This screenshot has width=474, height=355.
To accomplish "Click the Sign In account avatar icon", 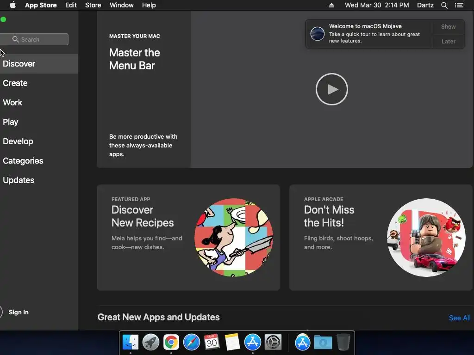I will click(x=1, y=312).
